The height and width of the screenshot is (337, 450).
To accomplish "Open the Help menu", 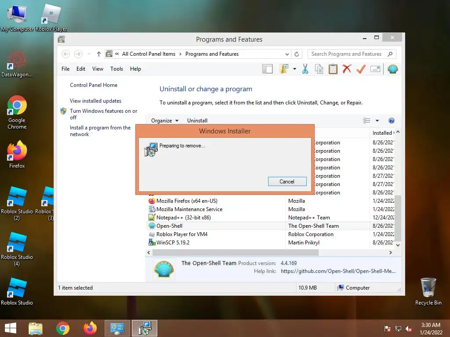I will coord(135,69).
